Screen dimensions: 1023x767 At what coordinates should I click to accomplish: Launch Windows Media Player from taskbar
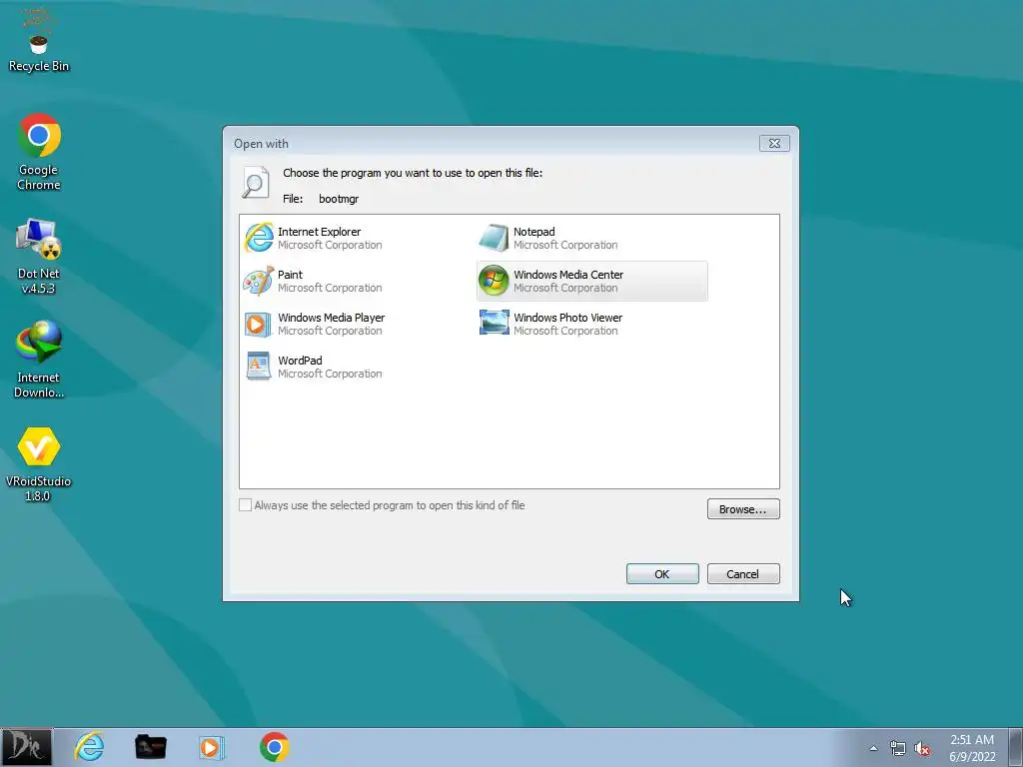[210, 747]
